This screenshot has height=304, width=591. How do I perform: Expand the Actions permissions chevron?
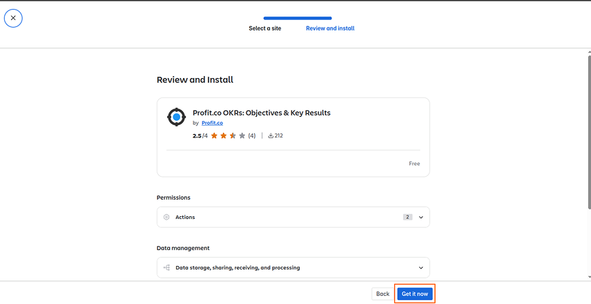pyautogui.click(x=421, y=217)
